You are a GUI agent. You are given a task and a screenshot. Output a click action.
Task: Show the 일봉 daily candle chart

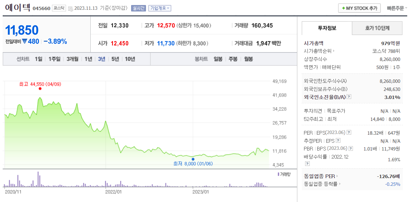tap(218, 59)
